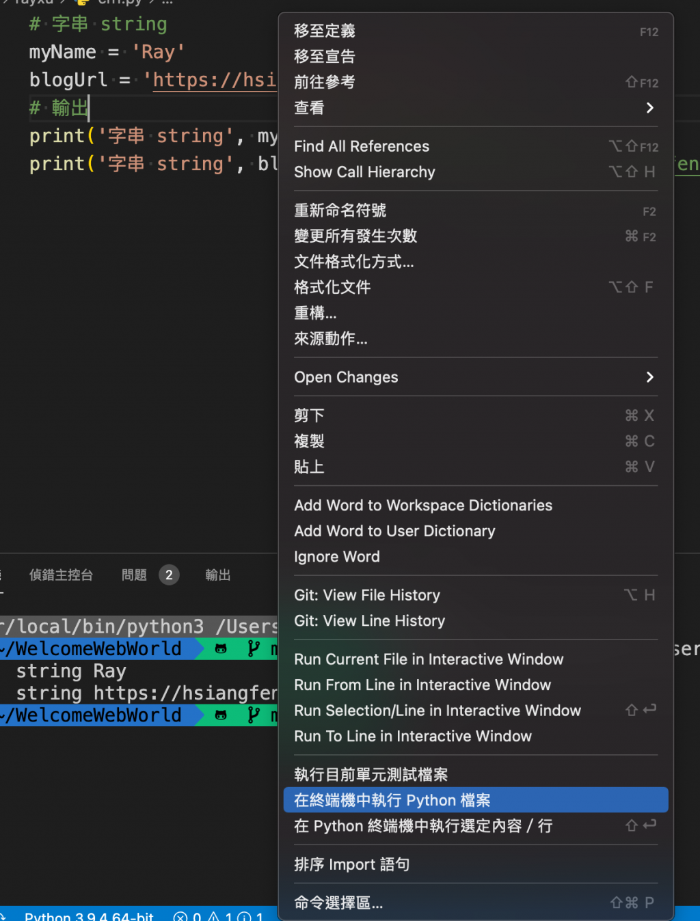The height and width of the screenshot is (921, 700).
Task: Switch to the 偵錯主控台 panel tab
Action: tap(61, 575)
